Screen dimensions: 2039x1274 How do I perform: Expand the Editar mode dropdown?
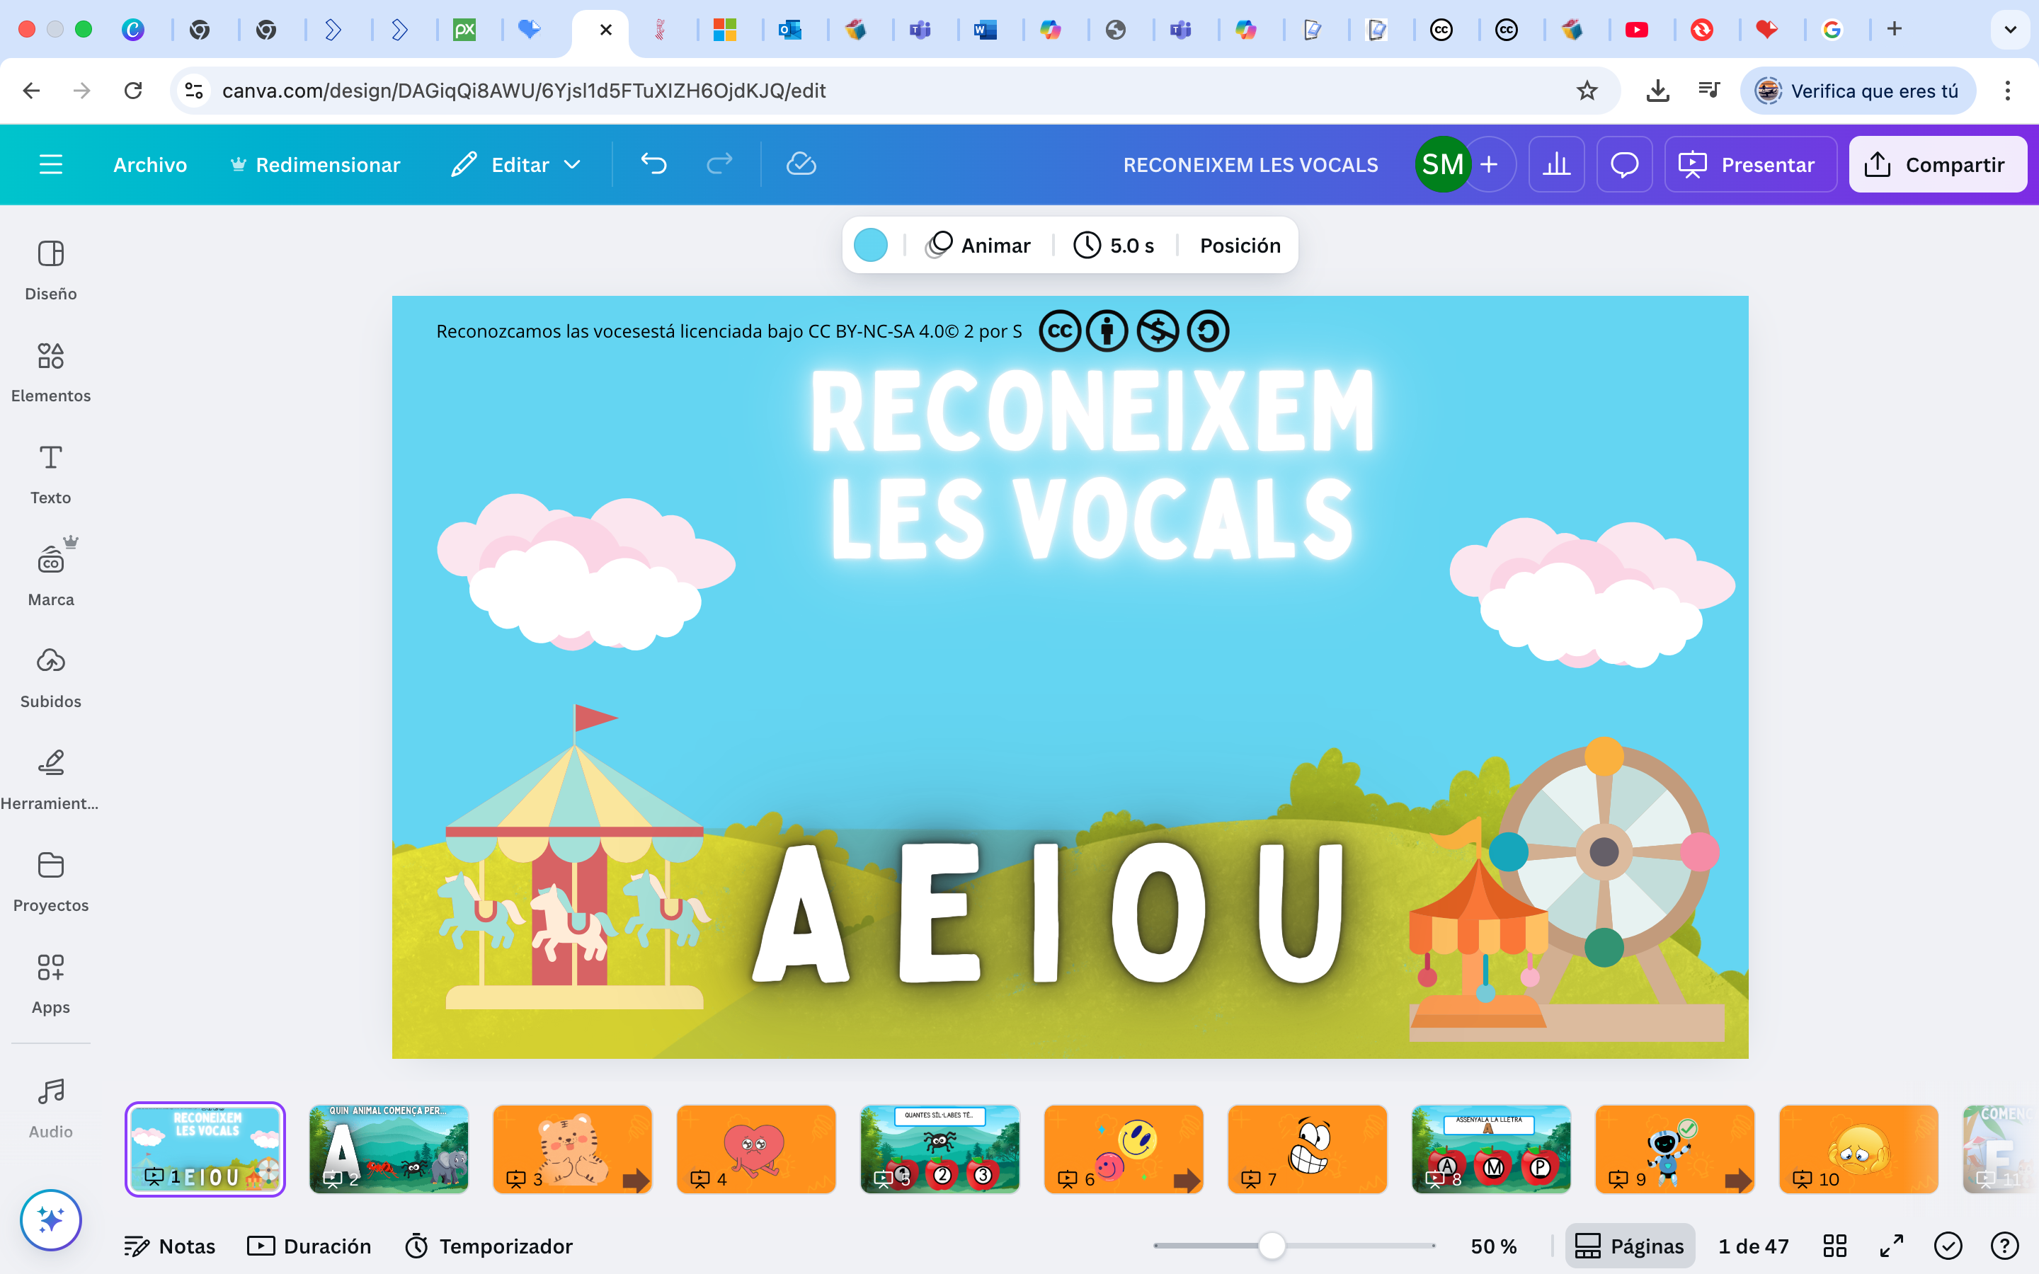[515, 164]
